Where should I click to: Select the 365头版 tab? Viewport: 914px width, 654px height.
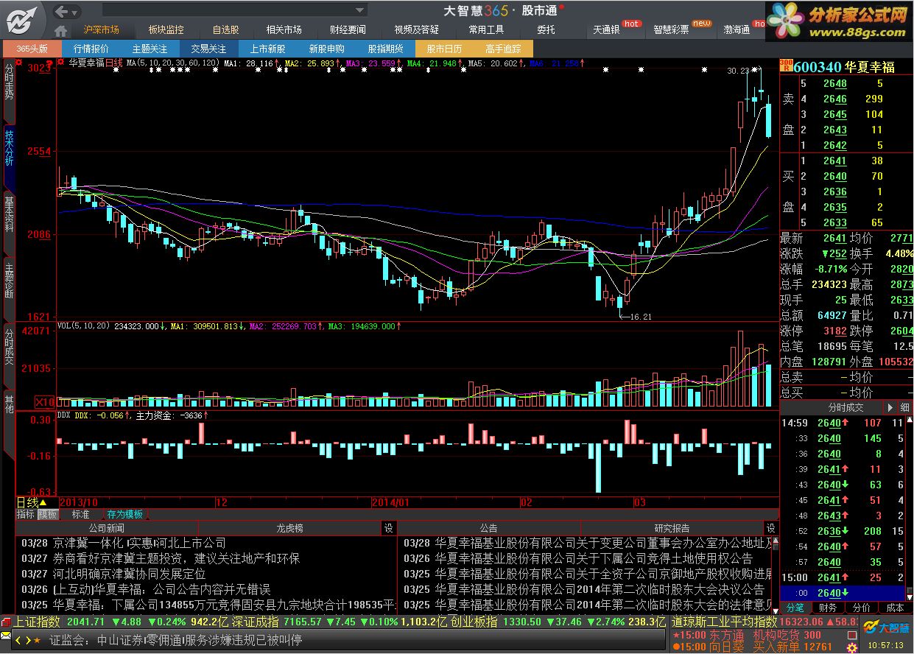point(32,49)
